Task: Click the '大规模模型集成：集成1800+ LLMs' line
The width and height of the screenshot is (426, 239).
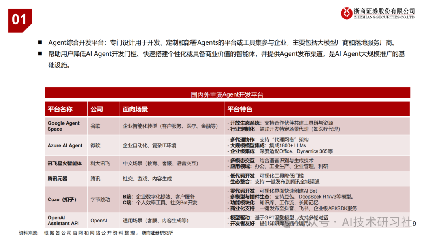Action: click(x=267, y=145)
